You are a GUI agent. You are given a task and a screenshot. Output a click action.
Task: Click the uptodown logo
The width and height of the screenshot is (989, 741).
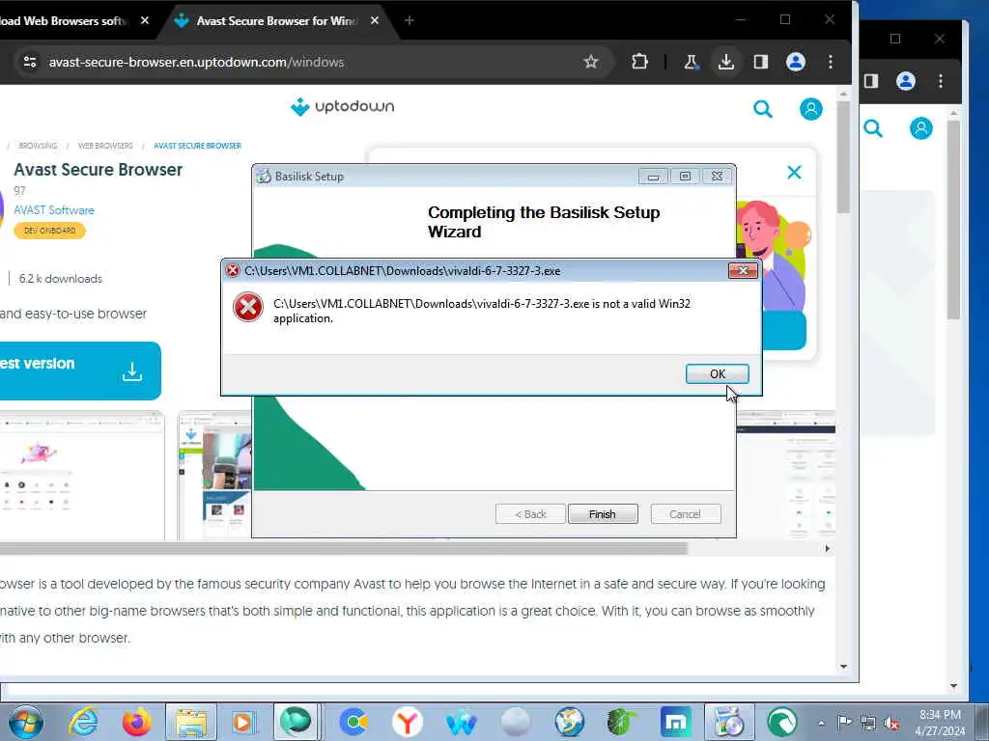[343, 106]
